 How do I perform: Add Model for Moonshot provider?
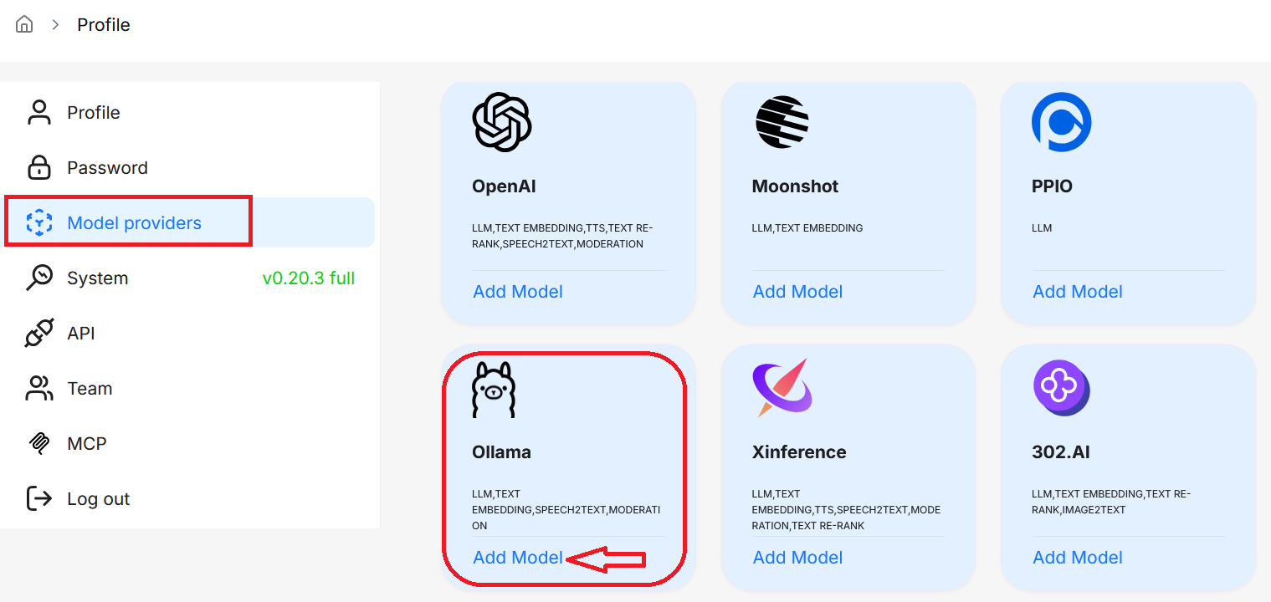(x=797, y=291)
